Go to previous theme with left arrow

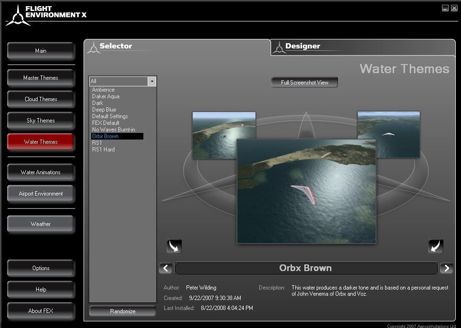(165, 268)
